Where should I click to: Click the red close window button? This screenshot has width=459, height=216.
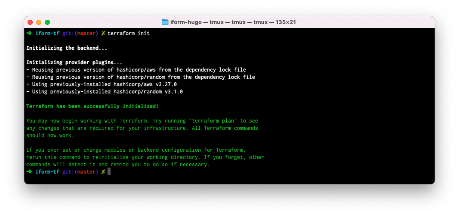pyautogui.click(x=30, y=22)
